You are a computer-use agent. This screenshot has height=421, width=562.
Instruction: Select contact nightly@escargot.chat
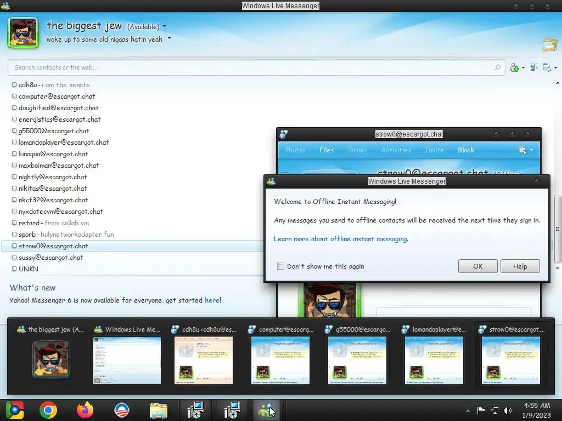[x=53, y=177]
